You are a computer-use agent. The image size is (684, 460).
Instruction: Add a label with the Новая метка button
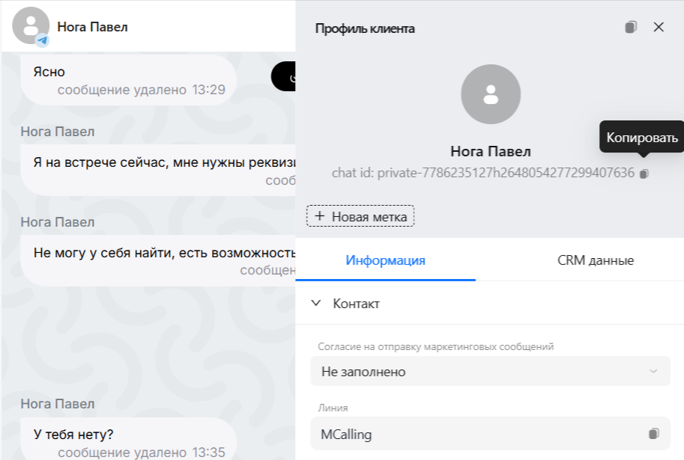pos(360,217)
